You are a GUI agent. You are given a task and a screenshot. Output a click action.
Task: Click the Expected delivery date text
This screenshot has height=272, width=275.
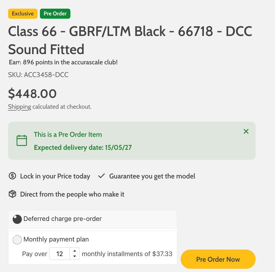pyautogui.click(x=83, y=148)
